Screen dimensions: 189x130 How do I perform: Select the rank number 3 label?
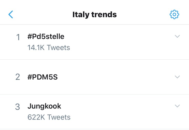point(17,107)
